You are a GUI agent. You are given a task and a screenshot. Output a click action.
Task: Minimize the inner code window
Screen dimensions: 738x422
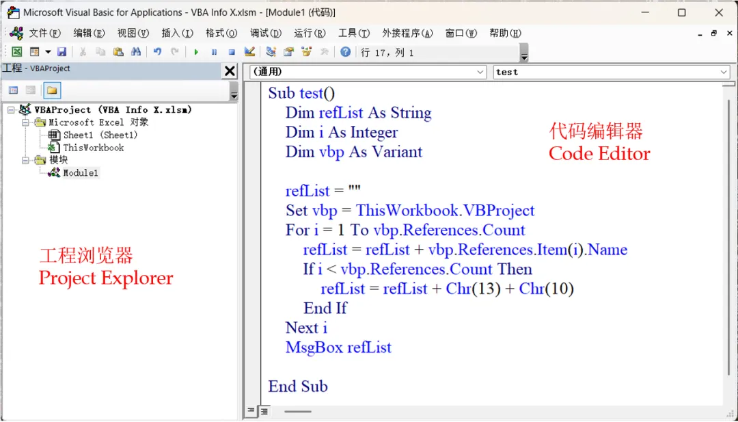pyautogui.click(x=700, y=34)
